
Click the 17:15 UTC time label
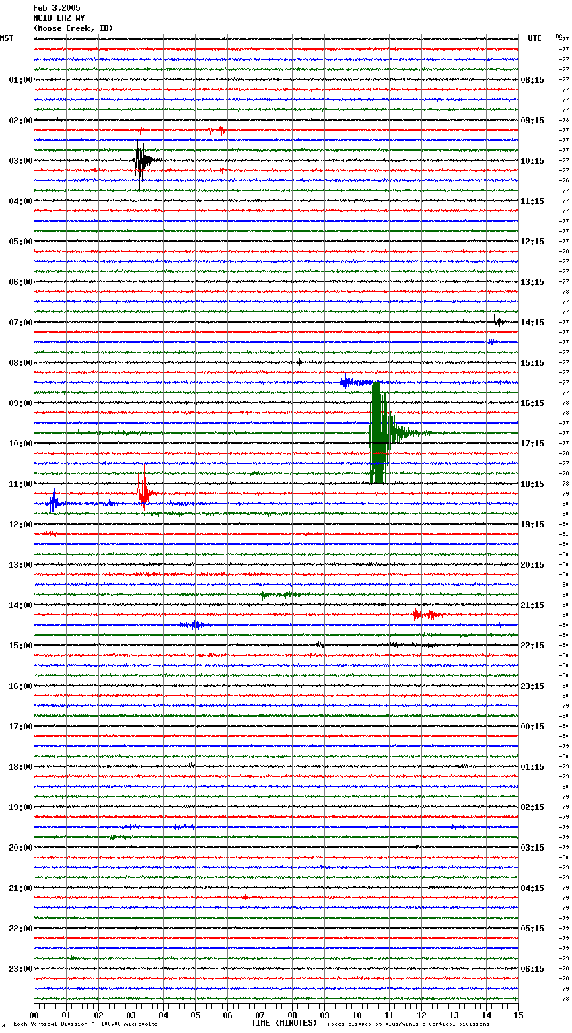click(x=532, y=443)
